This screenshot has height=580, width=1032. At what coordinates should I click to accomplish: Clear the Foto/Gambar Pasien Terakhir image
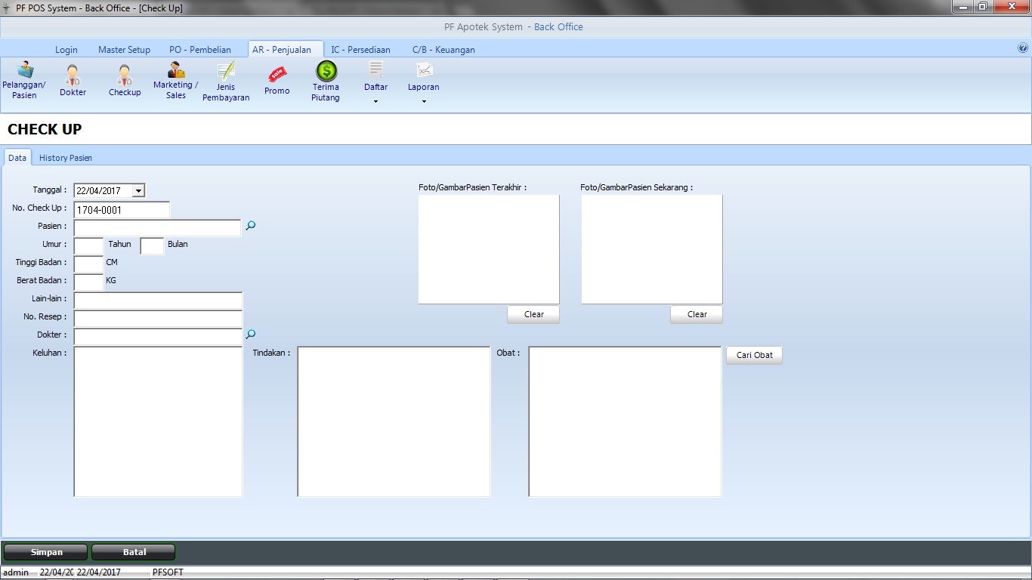(x=533, y=314)
